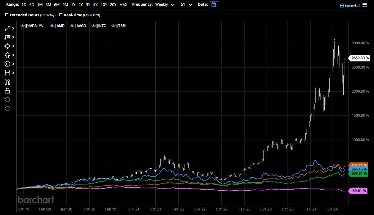
Task: Select the arrow marker tool
Action: [x=7, y=55]
